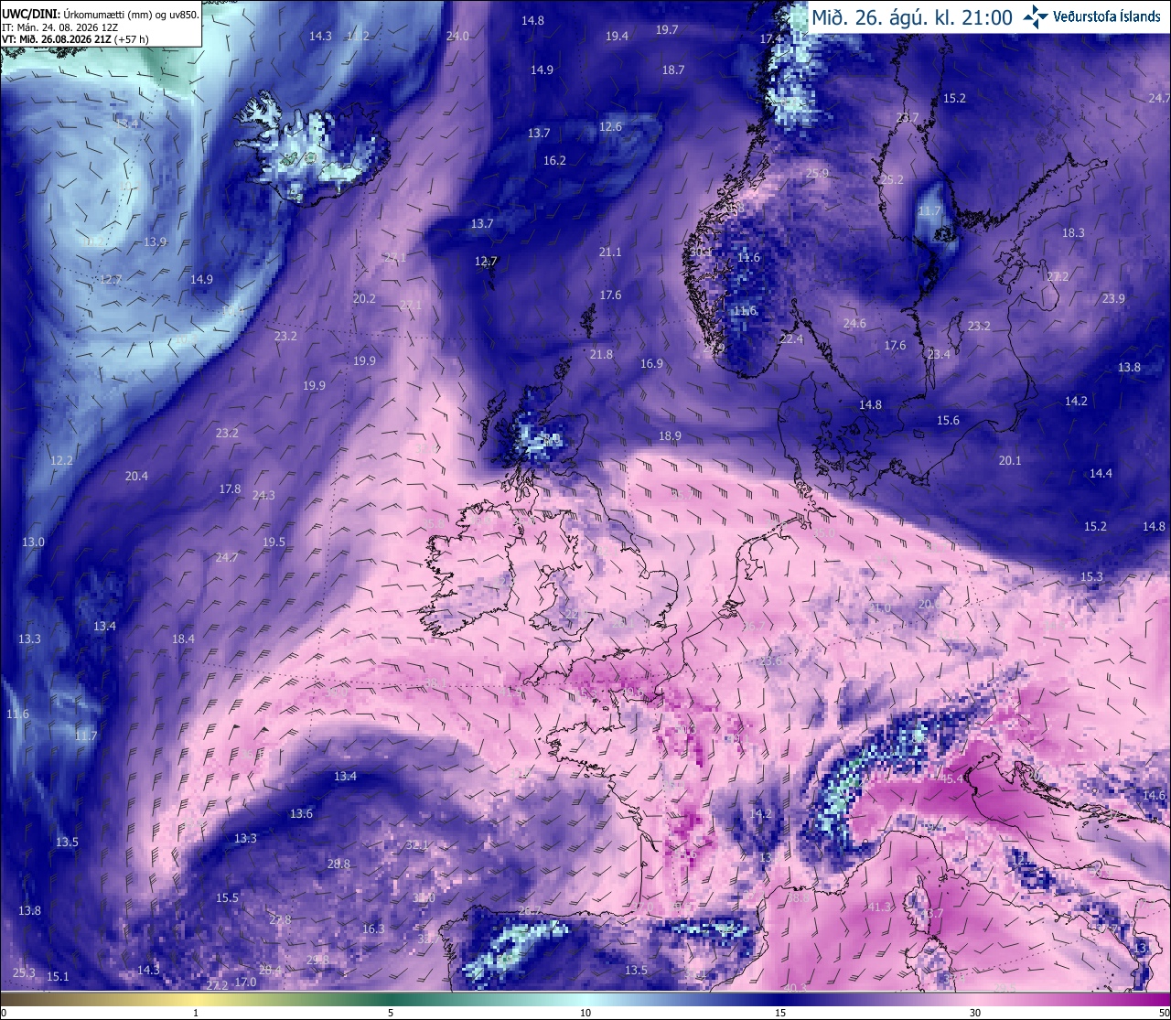Click the 5 mark on the colour scale
Screen dimensions: 1171x1020
click(391, 1013)
